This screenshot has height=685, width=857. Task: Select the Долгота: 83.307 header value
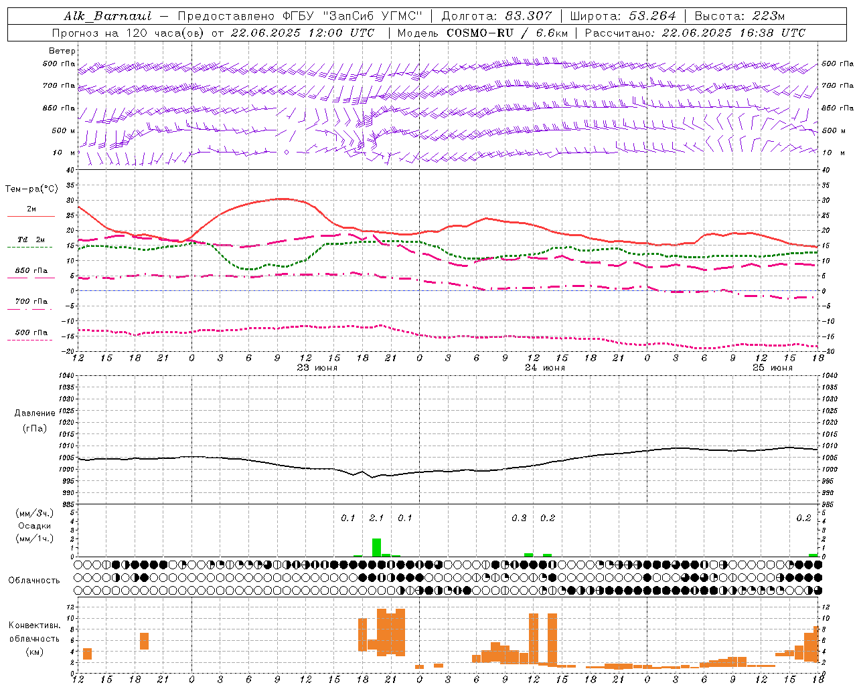[x=497, y=16]
